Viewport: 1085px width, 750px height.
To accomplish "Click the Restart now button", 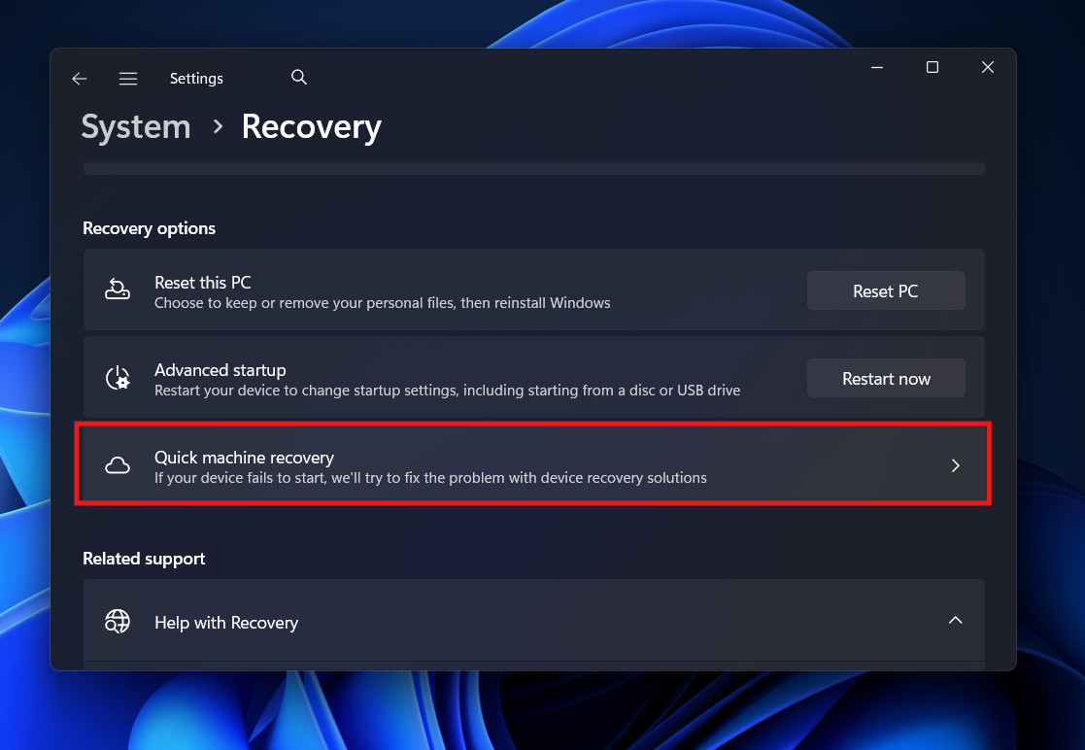I will click(x=885, y=378).
